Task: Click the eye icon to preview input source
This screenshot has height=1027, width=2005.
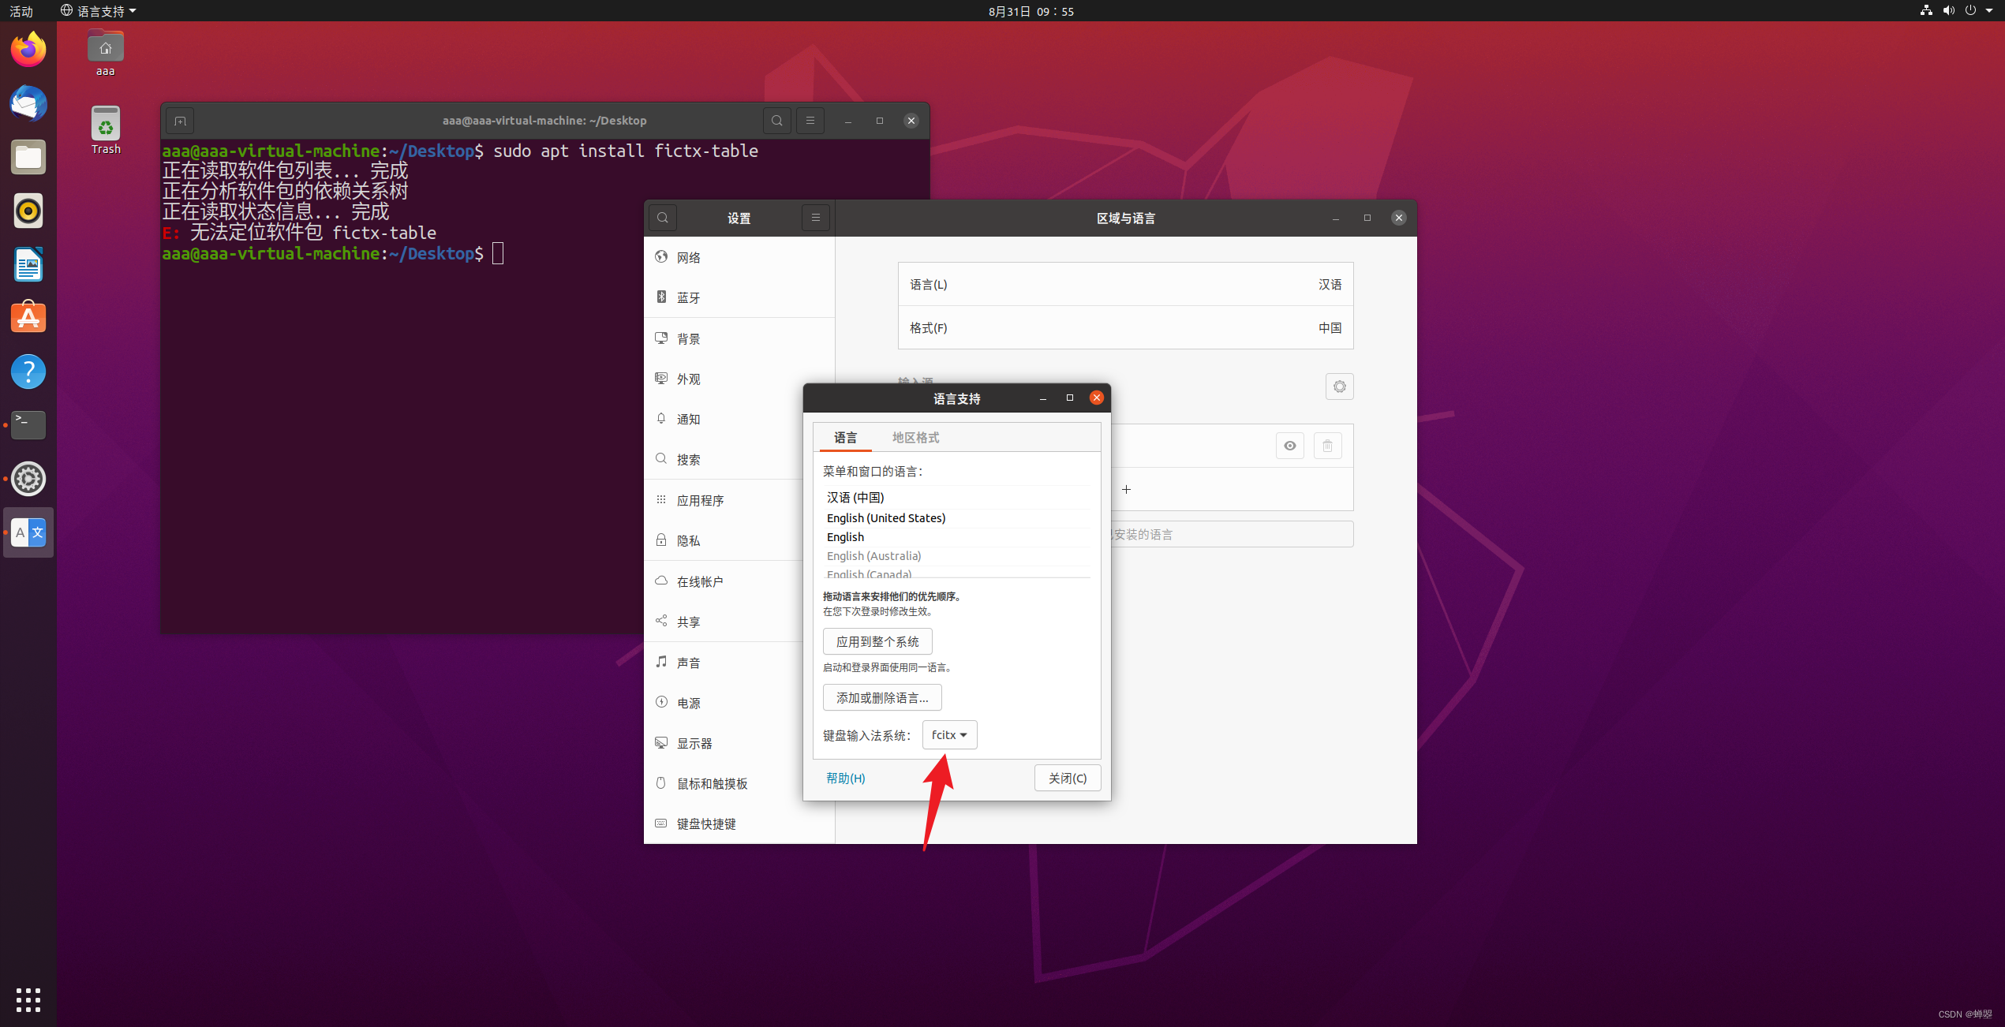Action: click(1289, 446)
